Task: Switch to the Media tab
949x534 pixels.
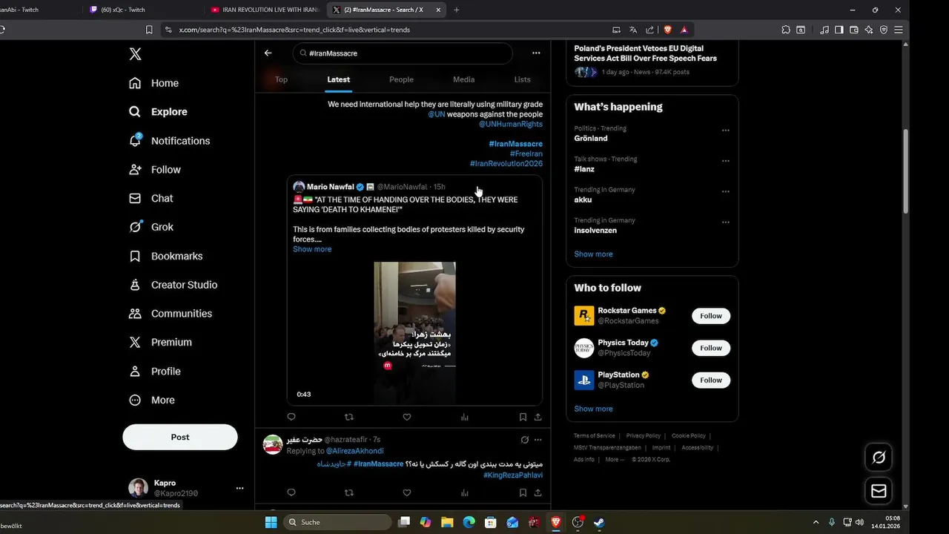Action: (x=463, y=79)
